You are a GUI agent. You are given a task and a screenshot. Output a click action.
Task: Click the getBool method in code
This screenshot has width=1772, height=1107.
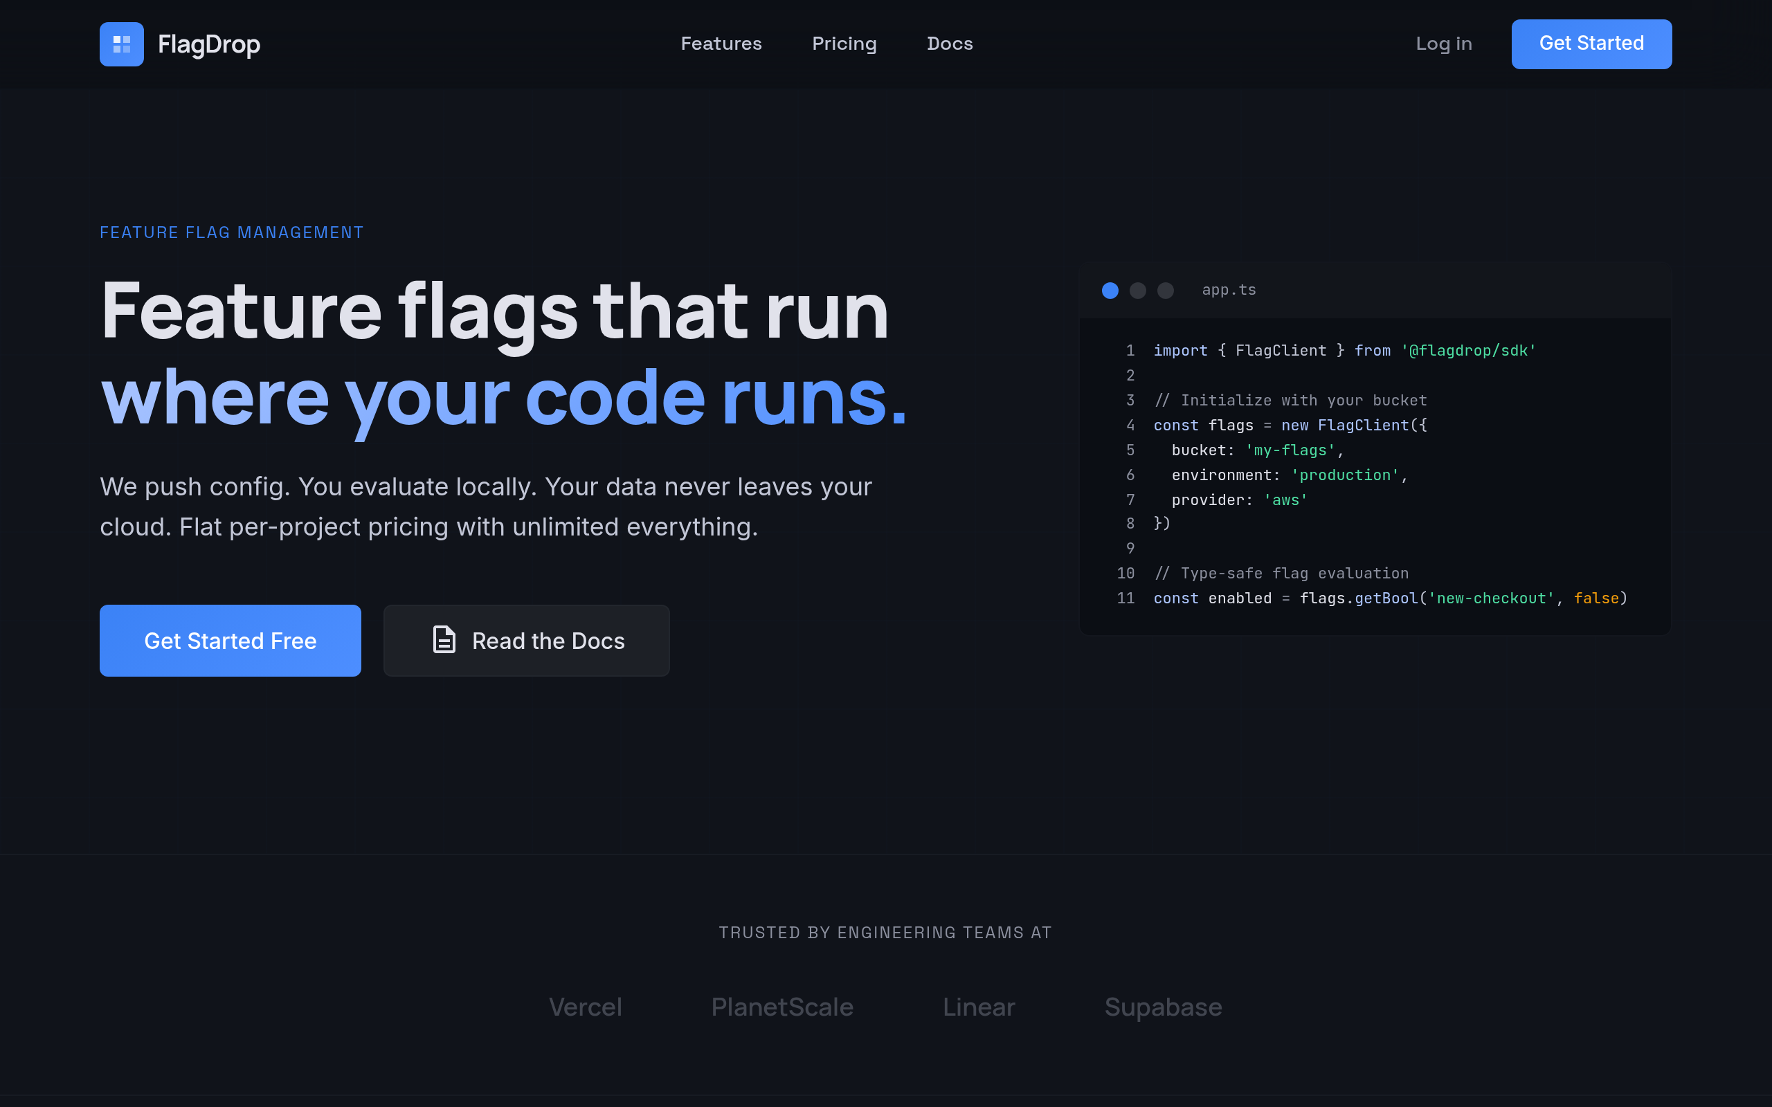pos(1386,598)
